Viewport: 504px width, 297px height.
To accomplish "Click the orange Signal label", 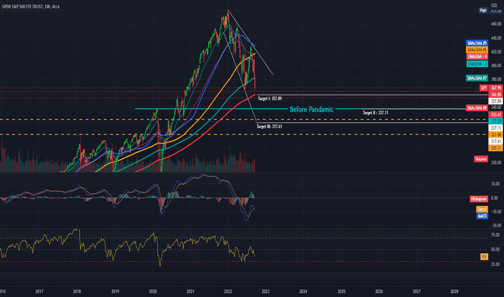I will (x=482, y=209).
